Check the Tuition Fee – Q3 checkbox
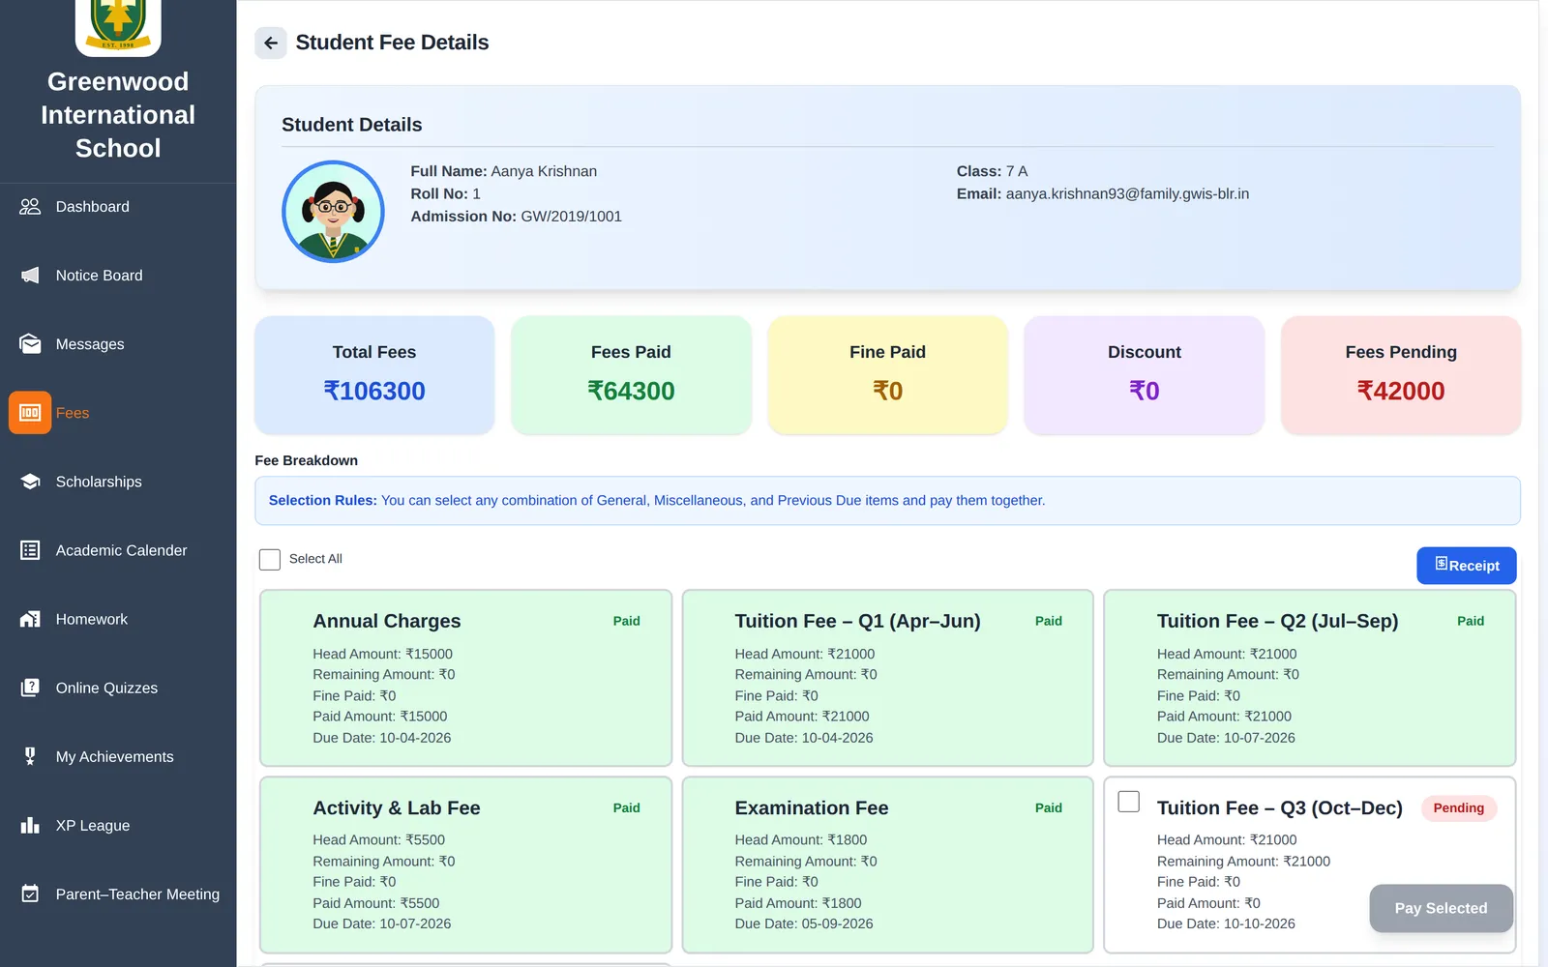This screenshot has height=967, width=1548. (1128, 802)
